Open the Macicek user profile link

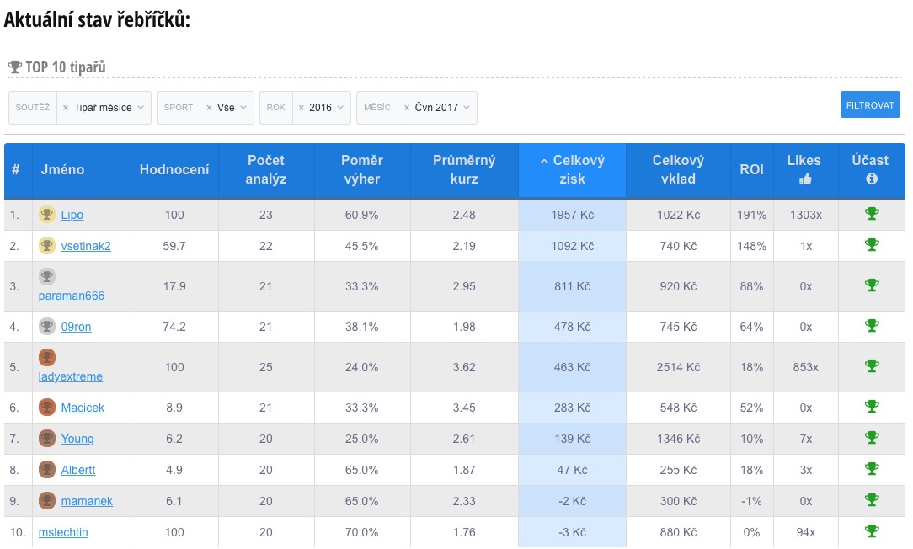pyautogui.click(x=83, y=408)
